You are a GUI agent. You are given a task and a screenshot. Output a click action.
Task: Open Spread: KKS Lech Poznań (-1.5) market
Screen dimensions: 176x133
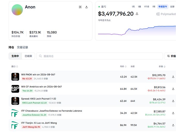pyautogui.click(x=39, y=99)
